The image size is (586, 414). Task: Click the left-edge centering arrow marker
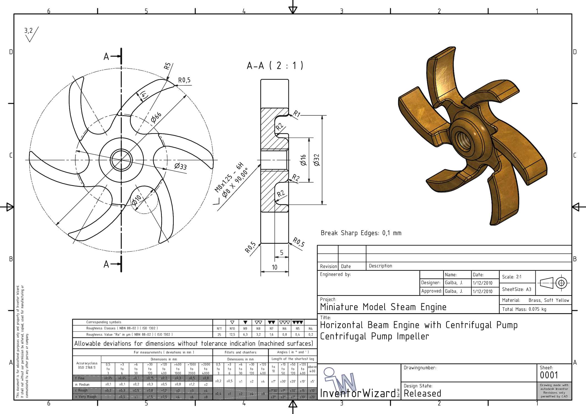point(9,207)
